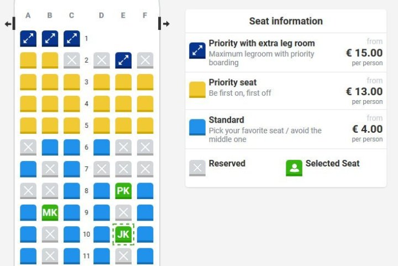The width and height of the screenshot is (398, 266).
Task: Click the Standard blue legend swatch
Action: [x=197, y=127]
